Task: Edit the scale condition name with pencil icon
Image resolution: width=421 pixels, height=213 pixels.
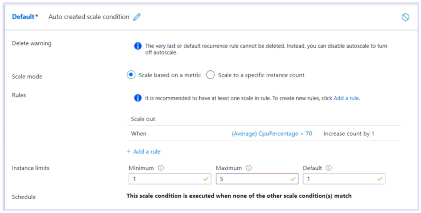Action: click(137, 17)
